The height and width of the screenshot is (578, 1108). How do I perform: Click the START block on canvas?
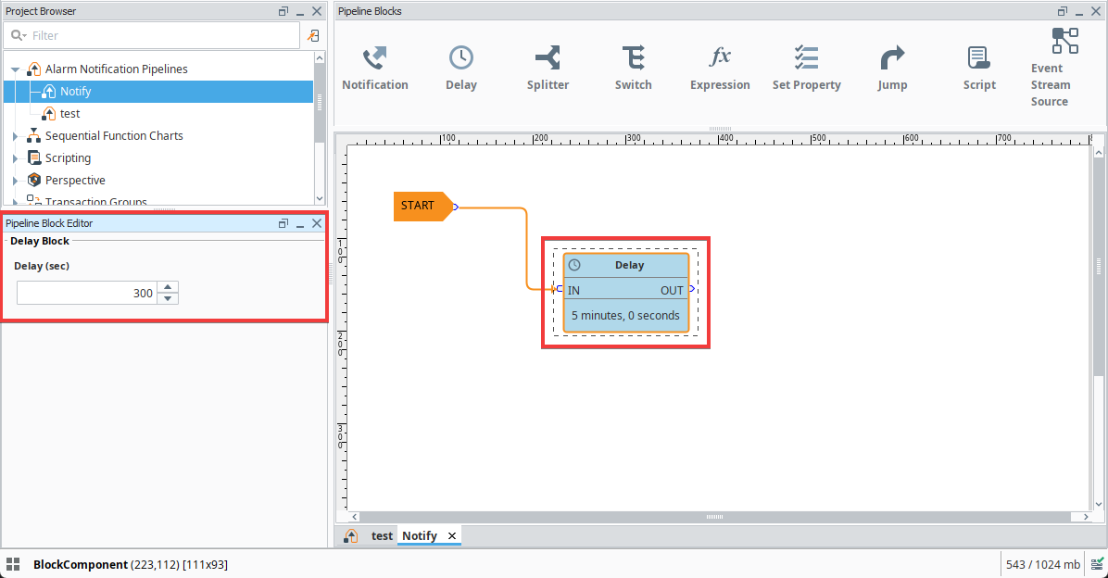tap(423, 206)
